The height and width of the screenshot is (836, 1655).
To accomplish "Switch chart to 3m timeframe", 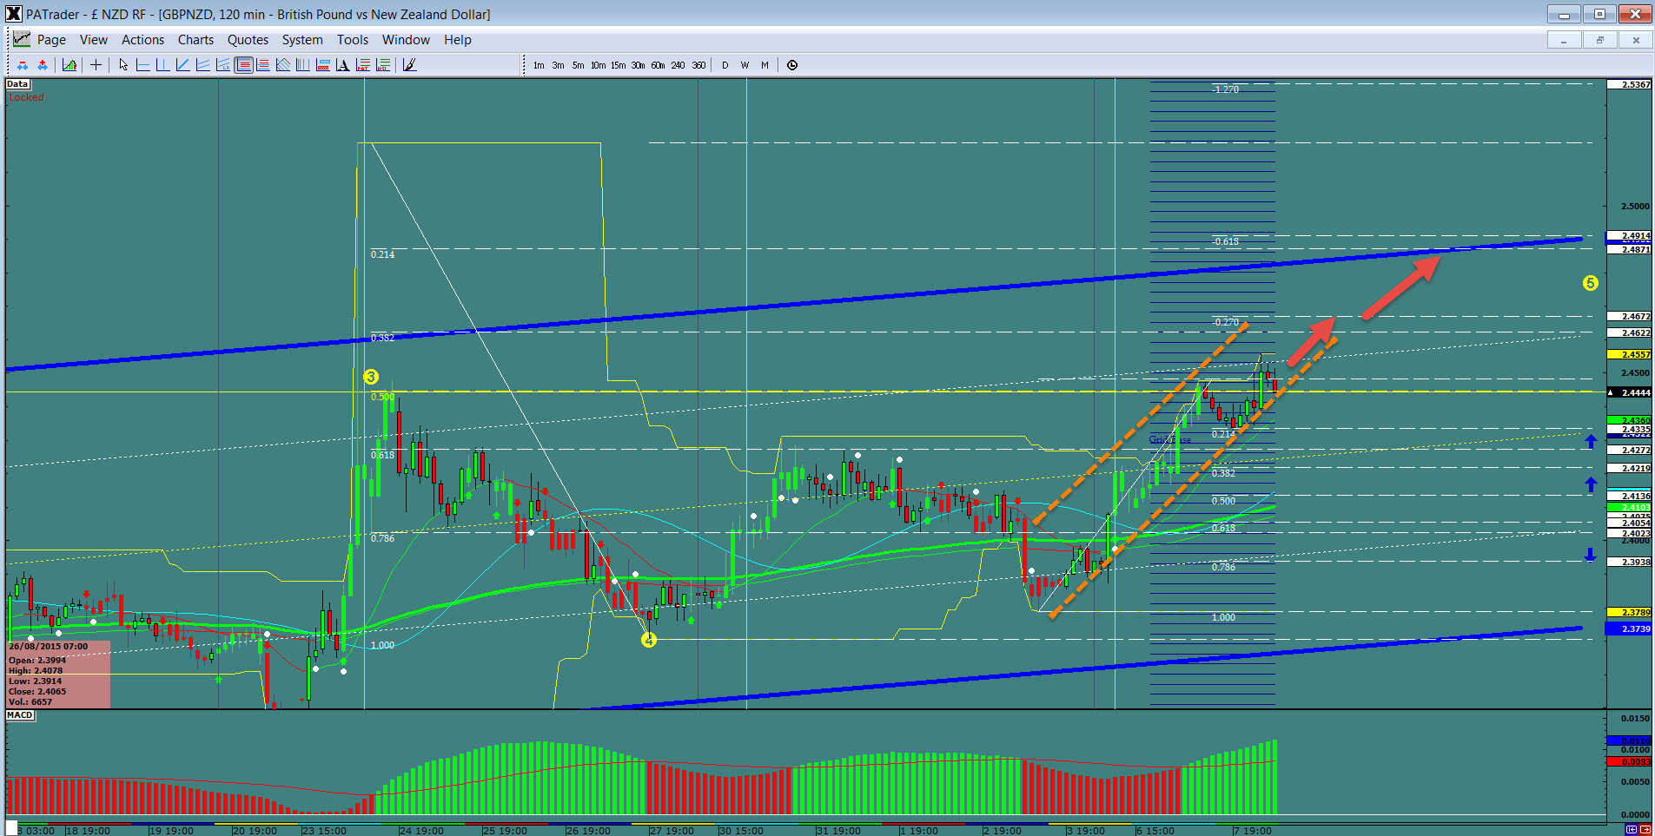I will point(559,65).
